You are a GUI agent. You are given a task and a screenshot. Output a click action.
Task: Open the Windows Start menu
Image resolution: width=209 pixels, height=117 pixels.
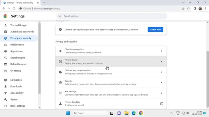click(x=68, y=113)
